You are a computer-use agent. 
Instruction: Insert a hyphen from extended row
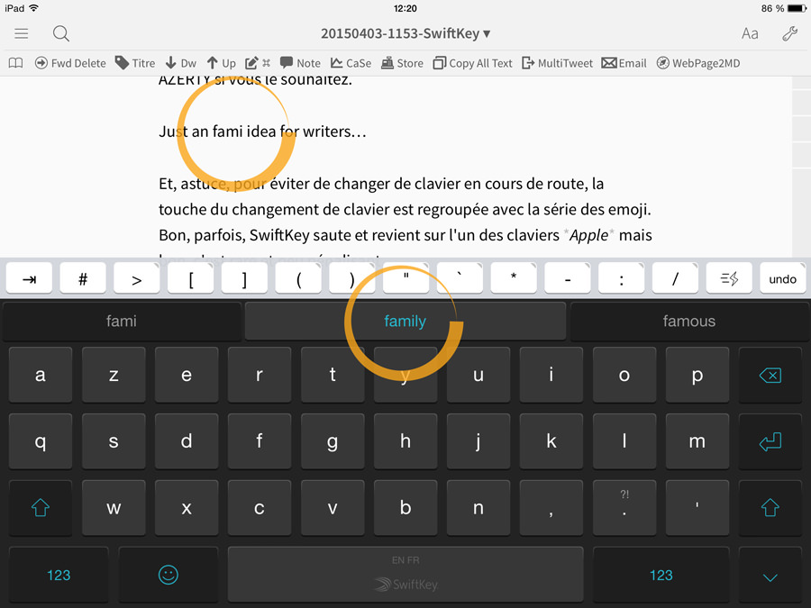(x=568, y=278)
